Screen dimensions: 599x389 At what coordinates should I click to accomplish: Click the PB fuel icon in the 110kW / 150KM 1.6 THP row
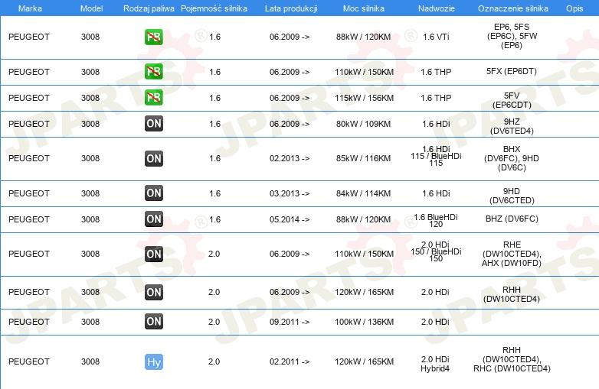[154, 72]
